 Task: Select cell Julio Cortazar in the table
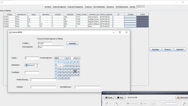click(94, 24)
